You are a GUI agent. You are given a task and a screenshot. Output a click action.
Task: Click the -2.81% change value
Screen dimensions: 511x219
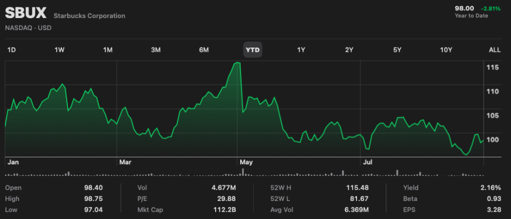pos(490,9)
